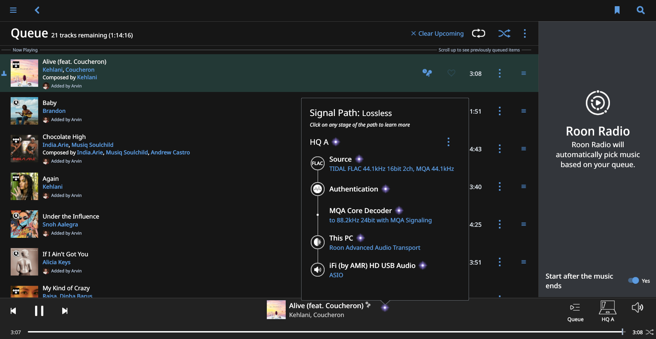Open the India.Arie artist link
Viewport: 656px width, 339px height.
56,145
